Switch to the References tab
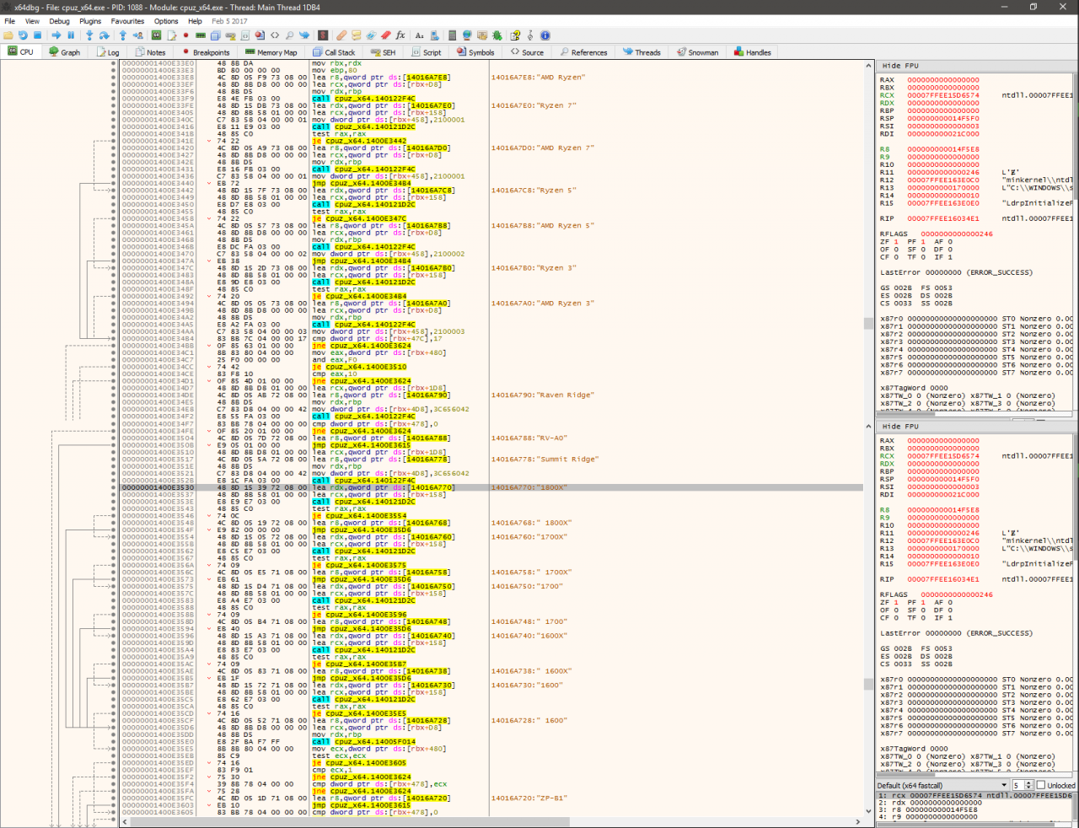This screenshot has width=1079, height=828. click(x=583, y=52)
